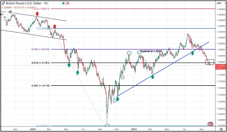Viewport: 227px width, 132px height.
Task: Click the 1.26000 price axis label
Action: point(221,49)
